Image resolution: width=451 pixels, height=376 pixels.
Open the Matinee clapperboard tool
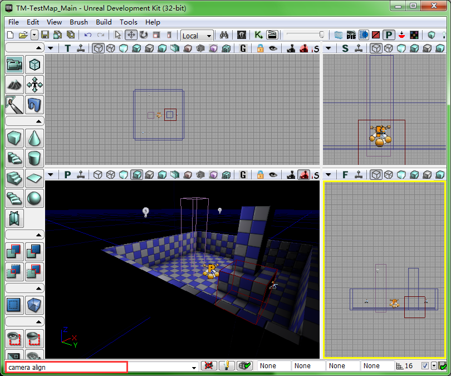tap(272, 35)
